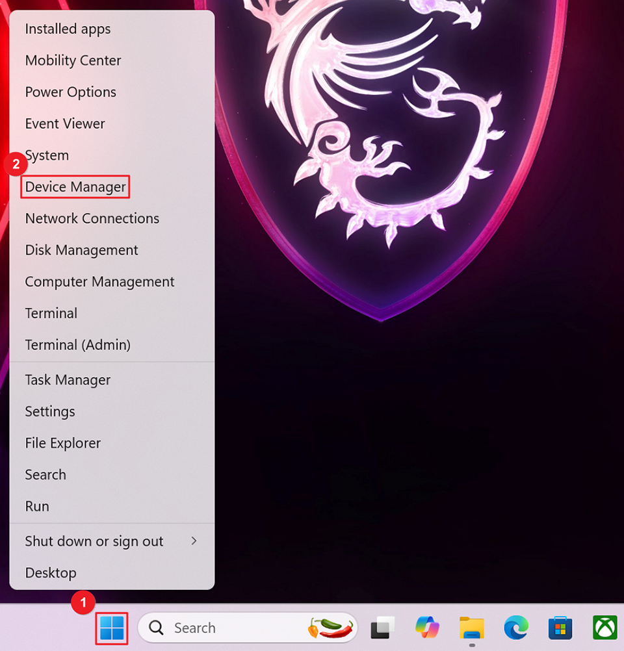The height and width of the screenshot is (651, 624).
Task: Open Mobility Center
Action: coord(112,60)
